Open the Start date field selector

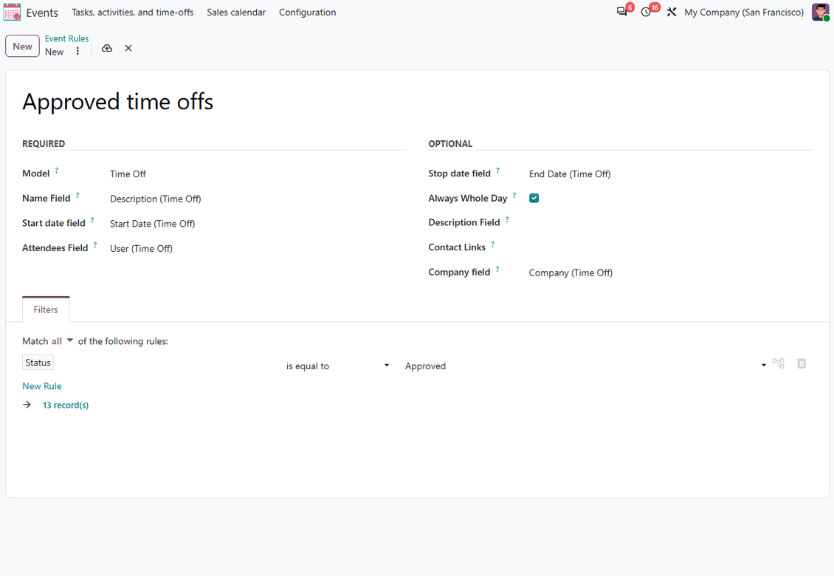click(x=258, y=224)
